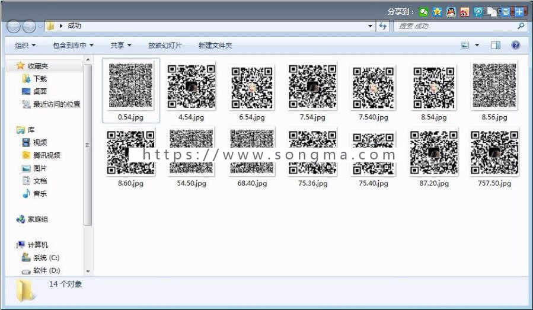The image size is (533, 310).
Task: Share to QQ penguin icon
Action: point(451,12)
